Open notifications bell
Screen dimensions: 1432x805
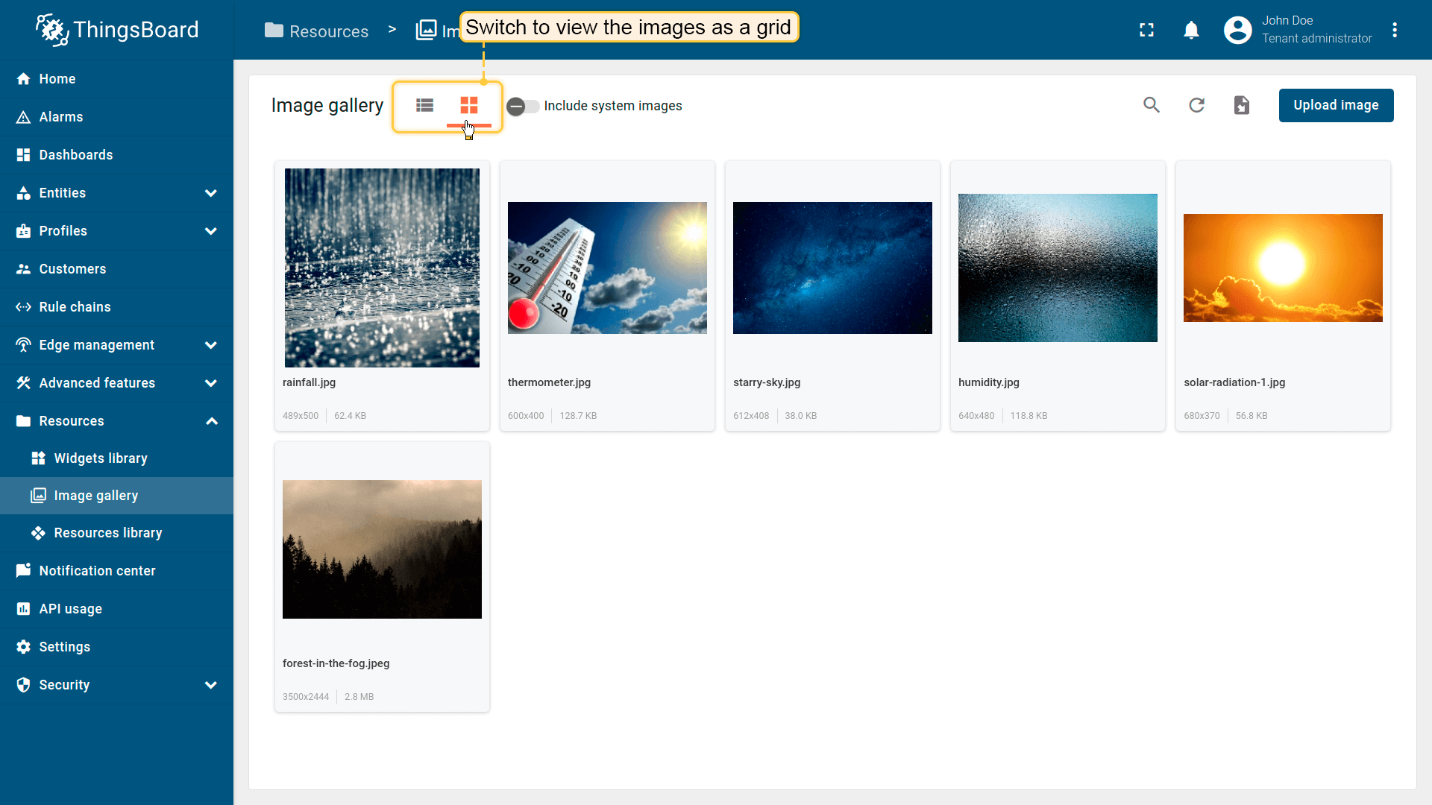[x=1191, y=30]
